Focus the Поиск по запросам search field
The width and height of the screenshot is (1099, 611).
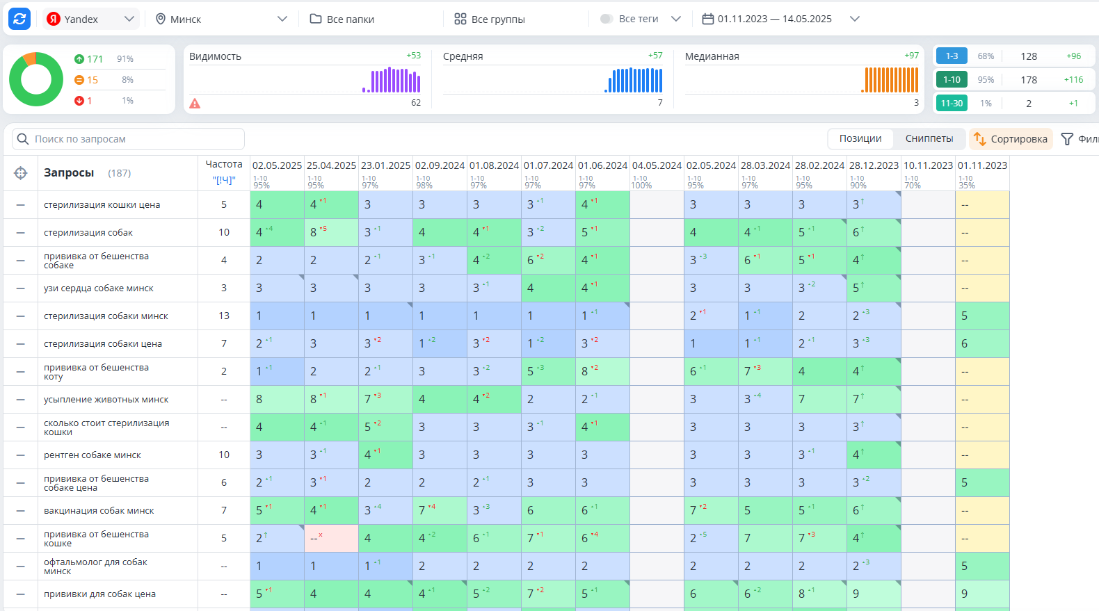[128, 139]
